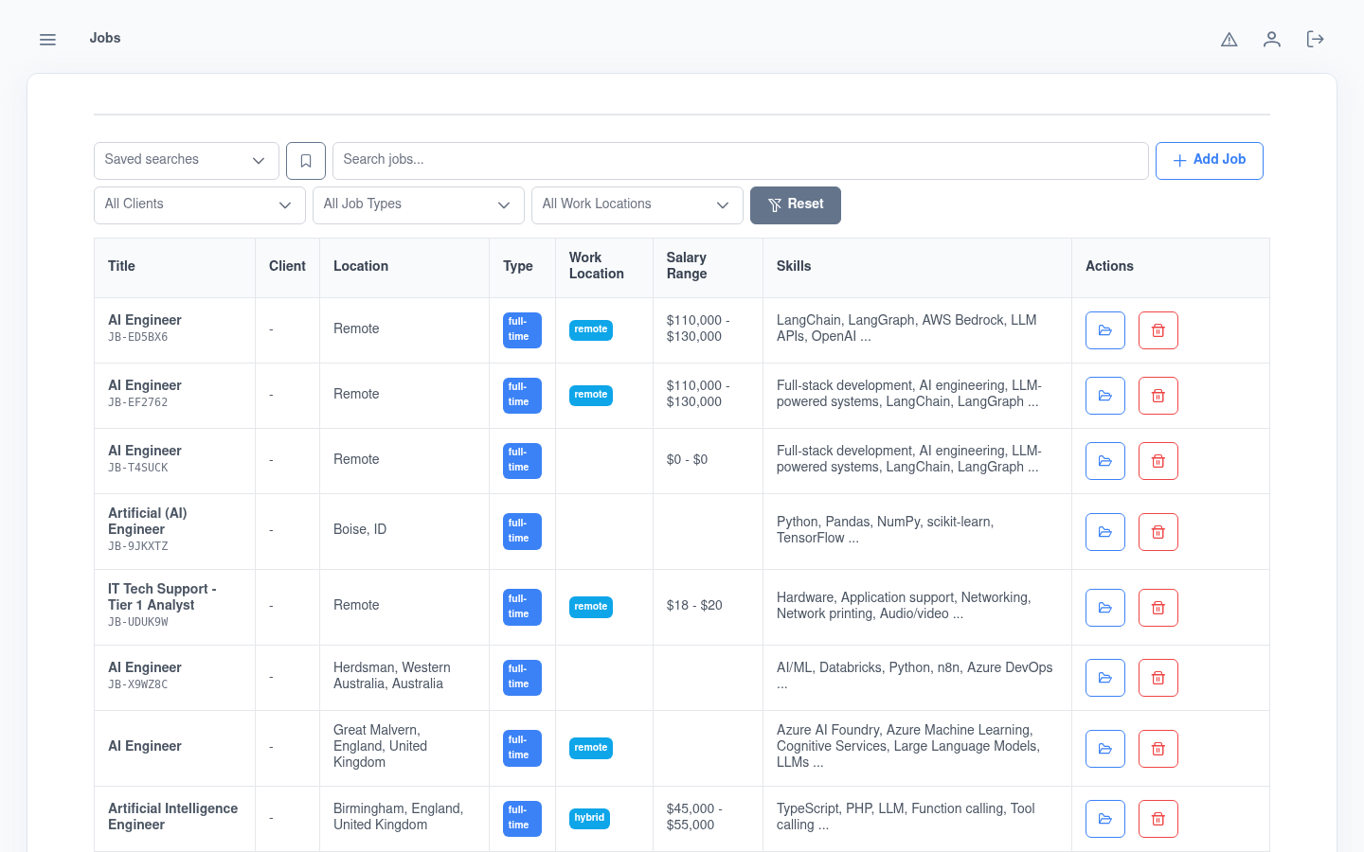Image resolution: width=1364 pixels, height=852 pixels.
Task: Click the hybrid badge in Birmingham row
Action: coord(589,818)
